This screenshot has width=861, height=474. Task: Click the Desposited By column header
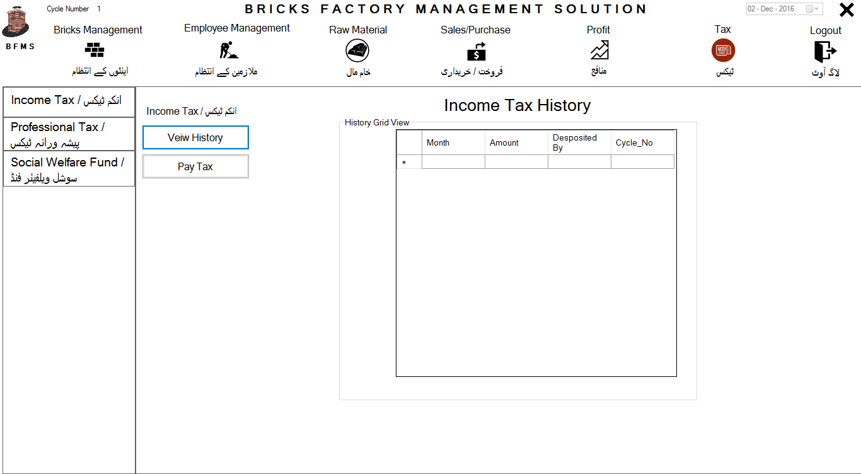click(x=579, y=142)
